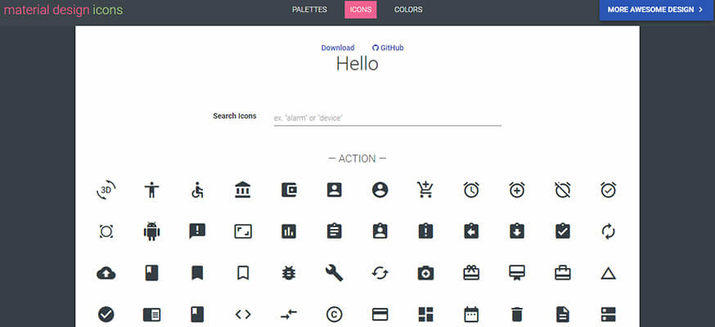Click the DNS server stack icon
This screenshot has height=327, width=715.
point(609,314)
